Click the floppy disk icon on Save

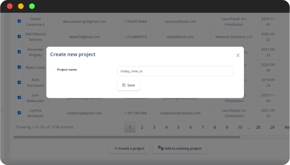pyautogui.click(x=124, y=85)
